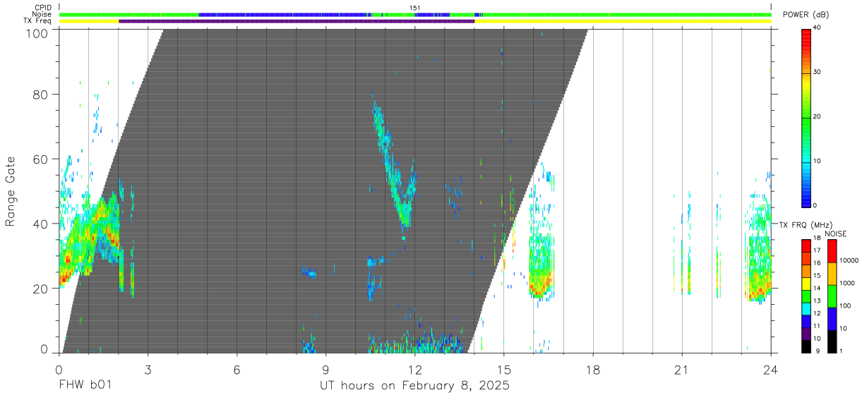Viewport: 867px width, 400px height.
Task: Click the 15 tick on UT hours axis
Action: (x=504, y=369)
